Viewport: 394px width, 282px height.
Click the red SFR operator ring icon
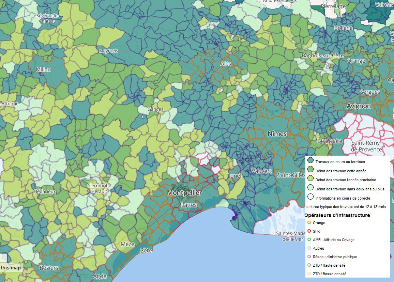(x=309, y=231)
